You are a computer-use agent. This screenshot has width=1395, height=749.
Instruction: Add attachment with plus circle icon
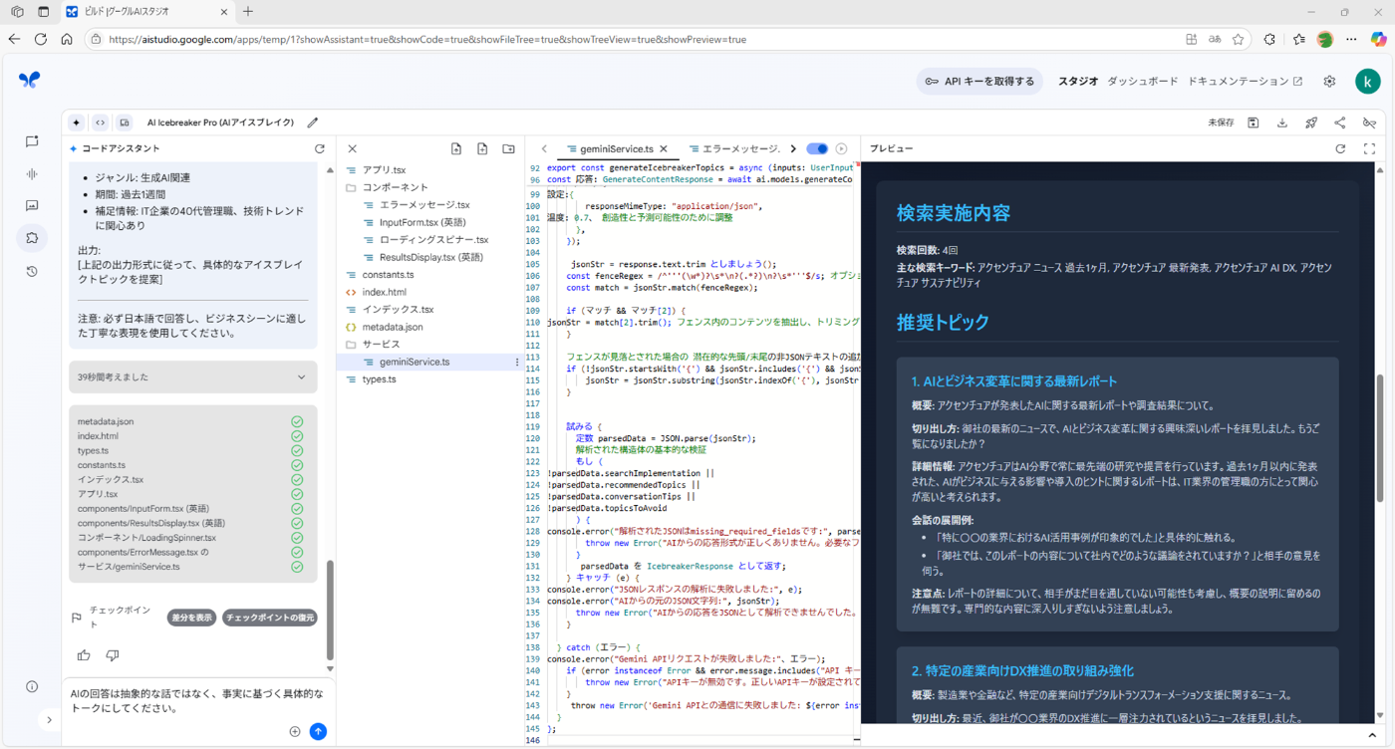tap(295, 731)
